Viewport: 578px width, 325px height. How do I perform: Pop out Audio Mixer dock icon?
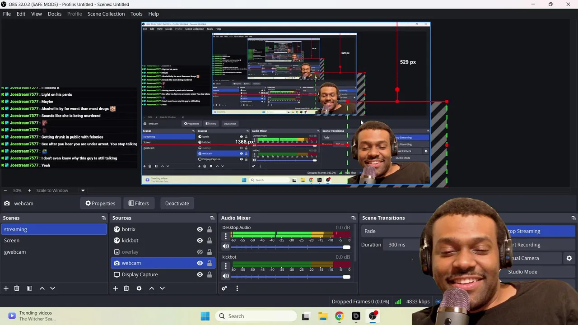click(354, 218)
